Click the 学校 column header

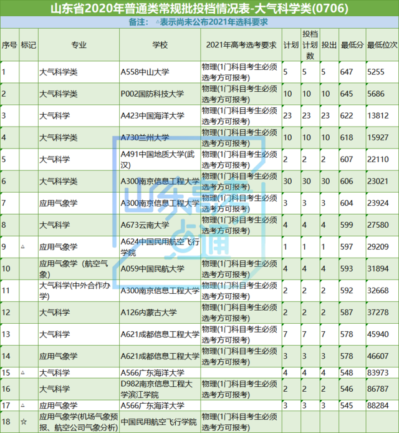tap(160, 45)
